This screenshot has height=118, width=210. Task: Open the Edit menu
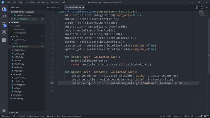click(14, 2)
